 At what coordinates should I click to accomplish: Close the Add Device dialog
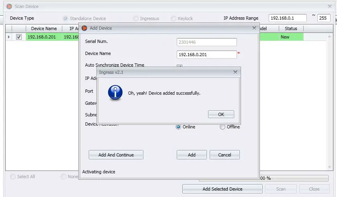(x=254, y=28)
